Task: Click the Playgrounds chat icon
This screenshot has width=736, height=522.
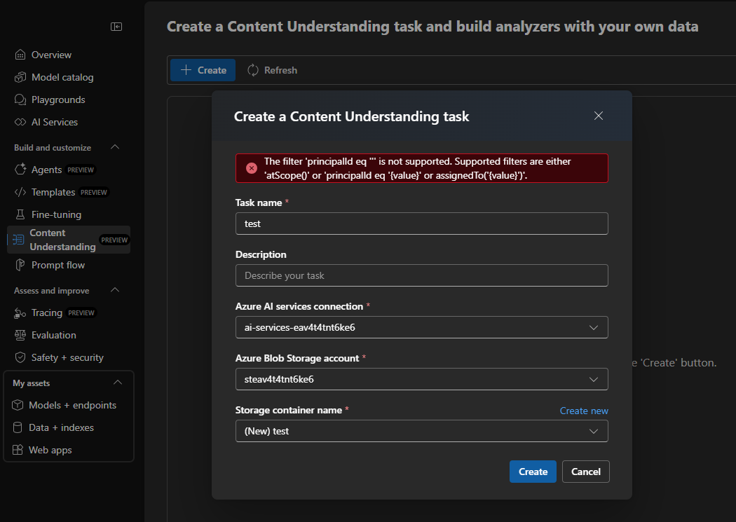Action: click(20, 99)
